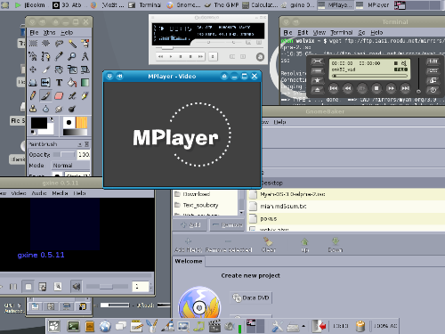Open the Edit menu in Terminal
445x334 pixels.
(x=303, y=32)
